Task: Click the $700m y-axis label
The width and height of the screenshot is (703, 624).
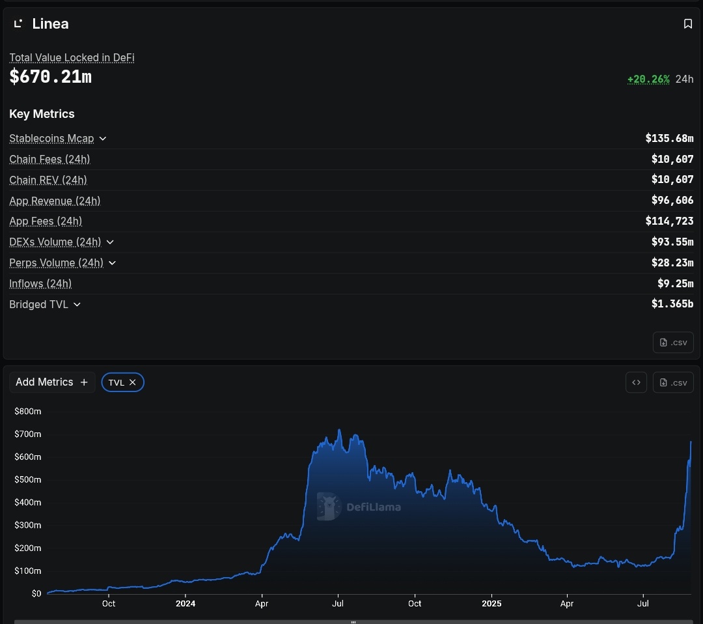Action: tap(28, 434)
